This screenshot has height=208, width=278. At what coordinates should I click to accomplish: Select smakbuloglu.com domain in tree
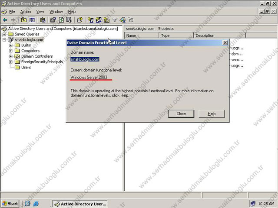click(29, 39)
